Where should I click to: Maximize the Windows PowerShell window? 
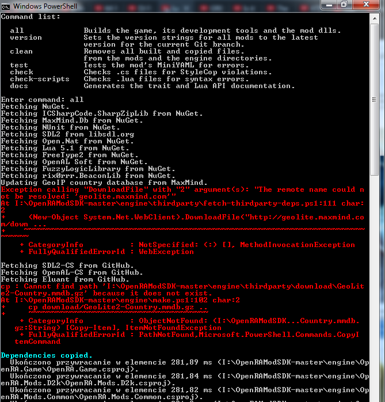tap(344, 5)
